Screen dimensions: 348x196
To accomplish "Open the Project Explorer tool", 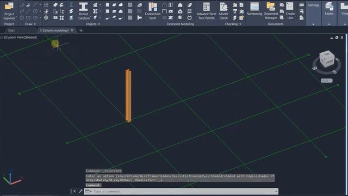I will [x=9, y=11].
